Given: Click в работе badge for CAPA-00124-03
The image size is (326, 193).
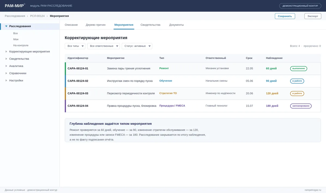Looking at the screenshot, I should 297,94.
